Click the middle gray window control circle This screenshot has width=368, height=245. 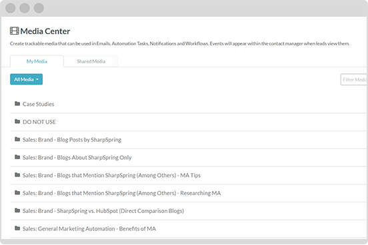[25, 8]
